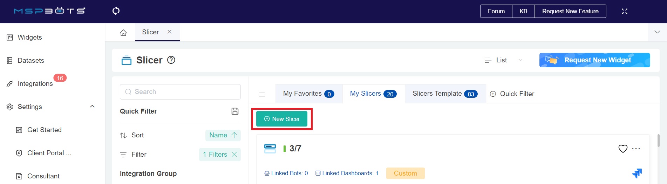Focus the slicer Search field
Screen dimensions: 667x184
point(180,92)
